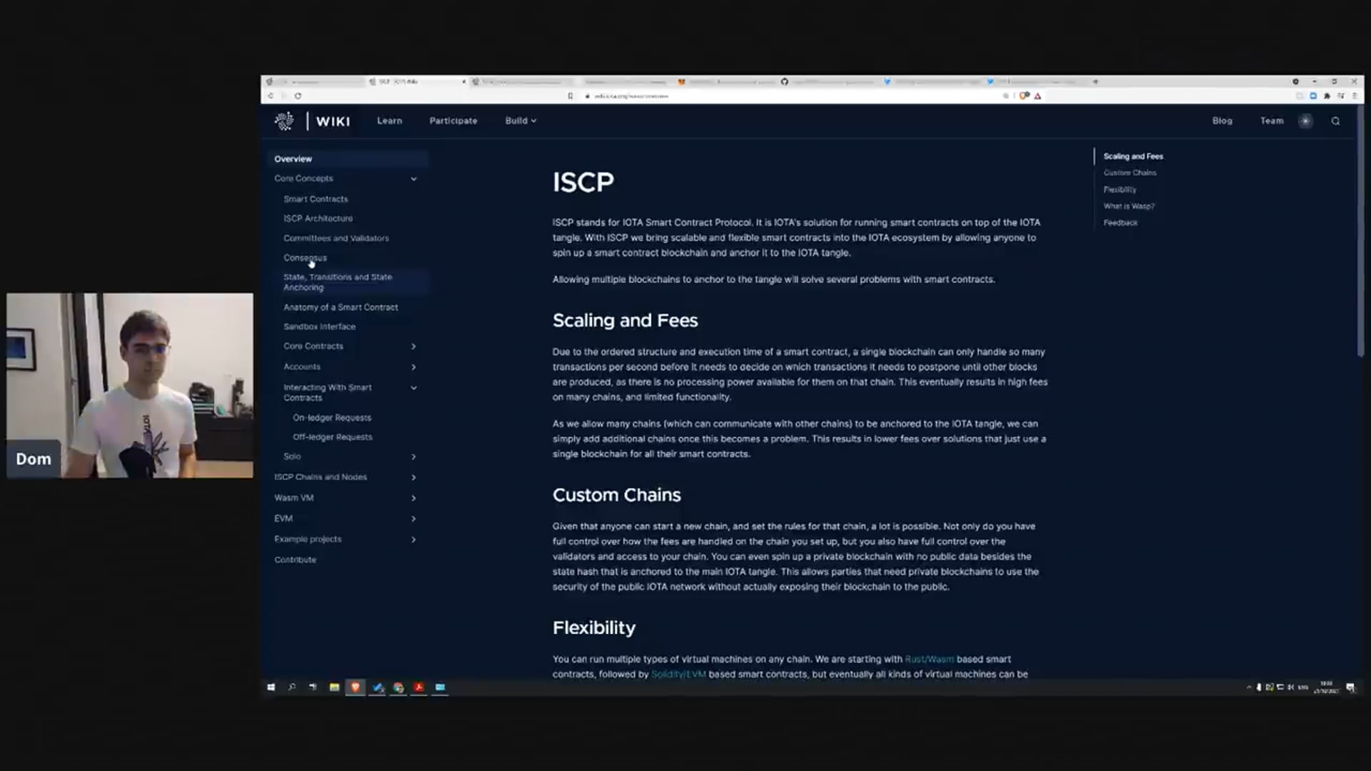Expand the Accounts chevron
This screenshot has height=771, width=1371.
pos(413,367)
